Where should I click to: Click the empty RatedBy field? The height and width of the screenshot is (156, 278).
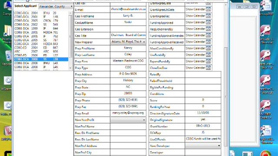click(203, 74)
